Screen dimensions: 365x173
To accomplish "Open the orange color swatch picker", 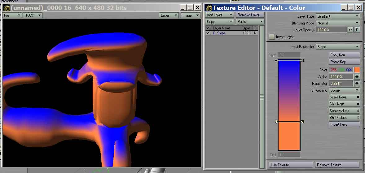I will pyautogui.click(x=357, y=70).
